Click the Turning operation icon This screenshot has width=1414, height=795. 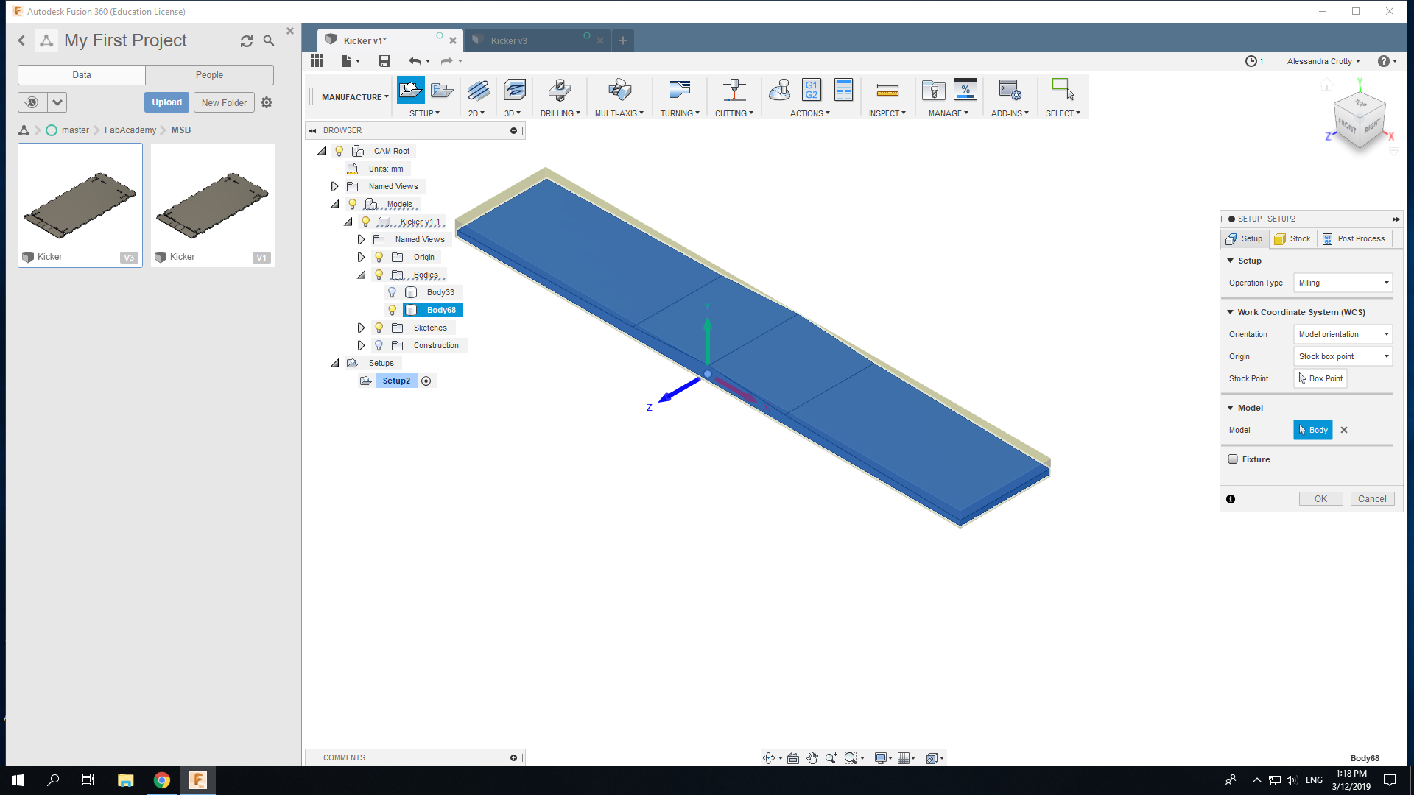[x=679, y=91]
